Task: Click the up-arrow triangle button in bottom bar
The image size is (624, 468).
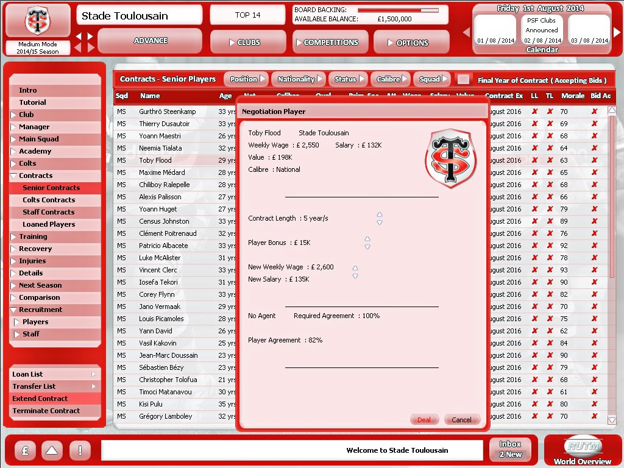Action: [x=52, y=450]
